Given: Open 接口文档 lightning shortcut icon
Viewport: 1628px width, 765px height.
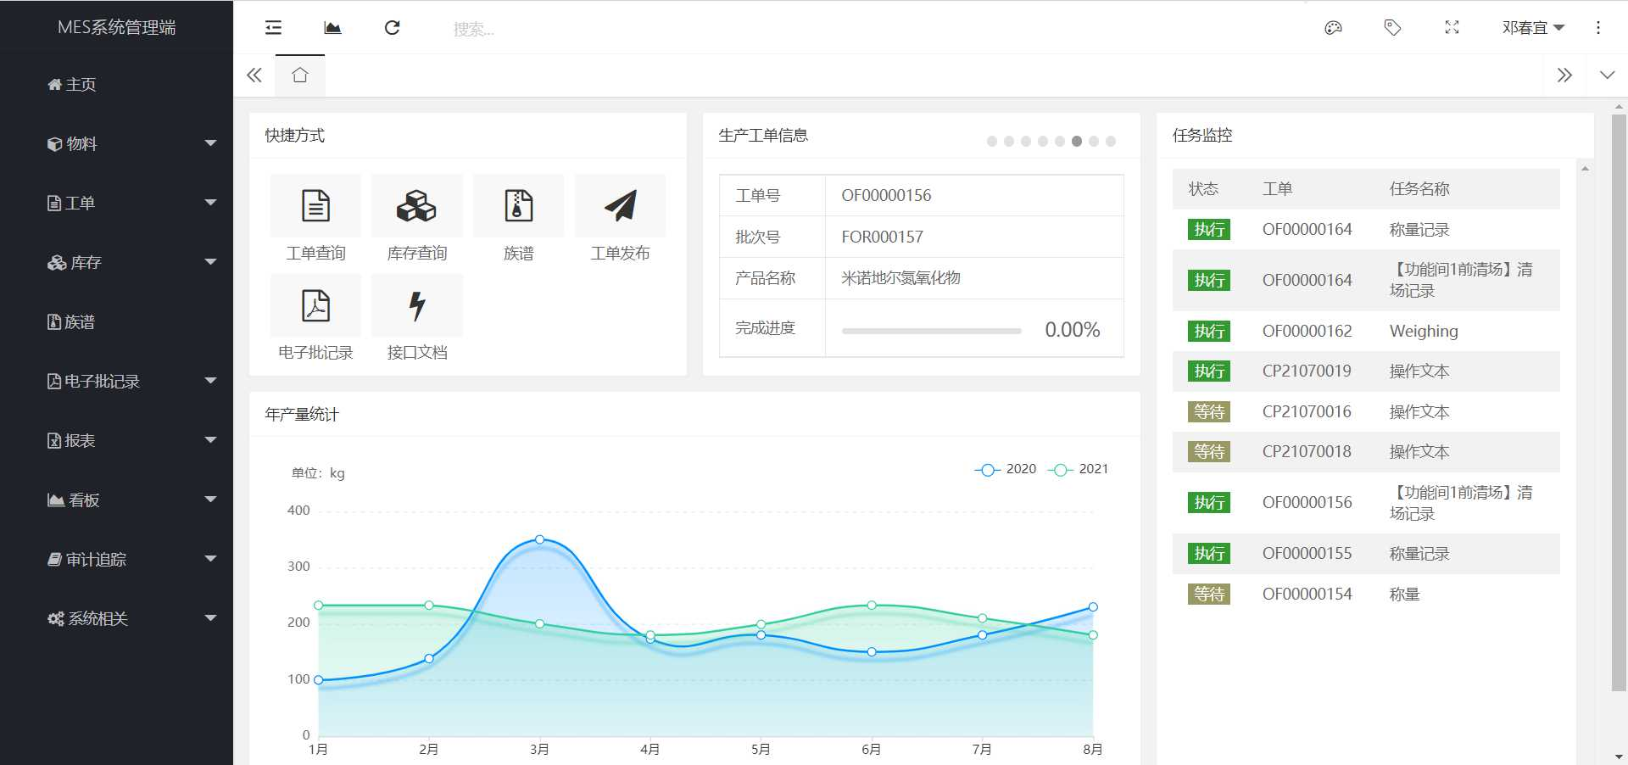Looking at the screenshot, I should click(416, 305).
